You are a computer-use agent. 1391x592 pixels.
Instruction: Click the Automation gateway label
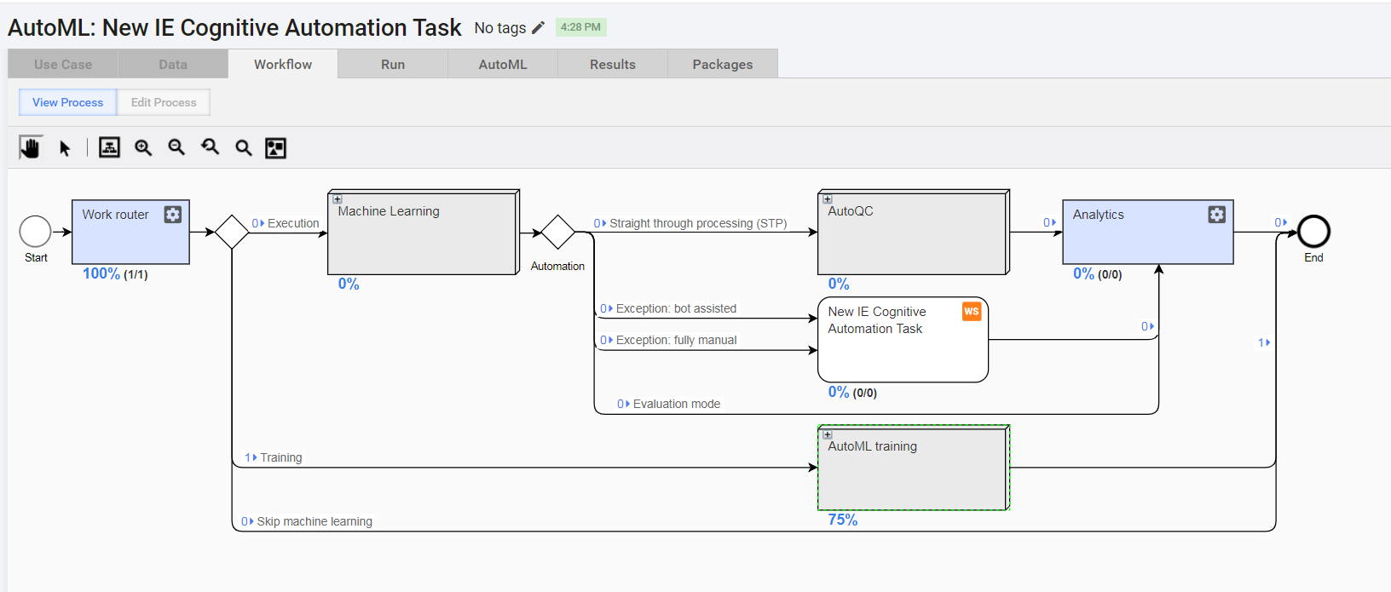pyautogui.click(x=557, y=266)
